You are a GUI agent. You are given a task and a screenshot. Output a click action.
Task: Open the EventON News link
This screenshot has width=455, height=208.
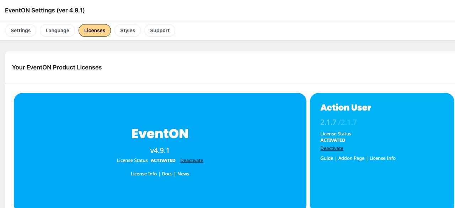pos(183,174)
